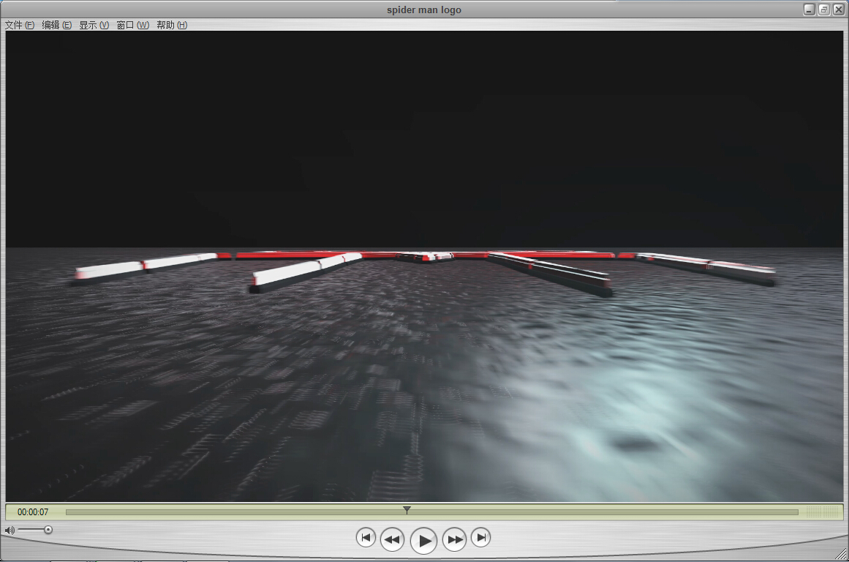The height and width of the screenshot is (562, 849).
Task: Click the video frame of spider man logo
Action: click(x=424, y=266)
